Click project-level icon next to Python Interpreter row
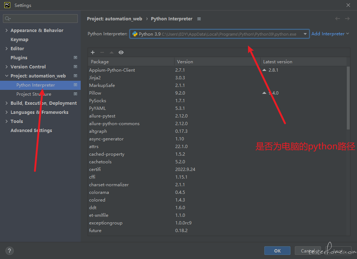The image size is (357, 259). (75, 85)
